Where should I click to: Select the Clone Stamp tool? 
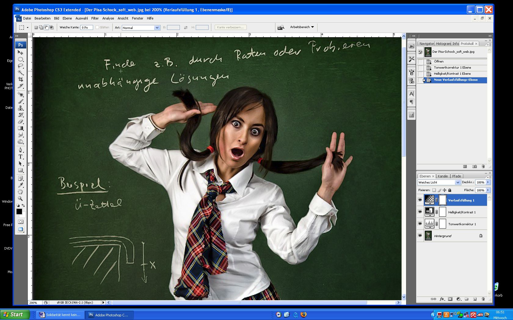click(20, 108)
